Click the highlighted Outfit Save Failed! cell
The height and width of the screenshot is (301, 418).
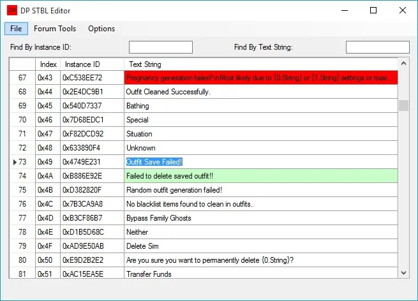pos(261,162)
